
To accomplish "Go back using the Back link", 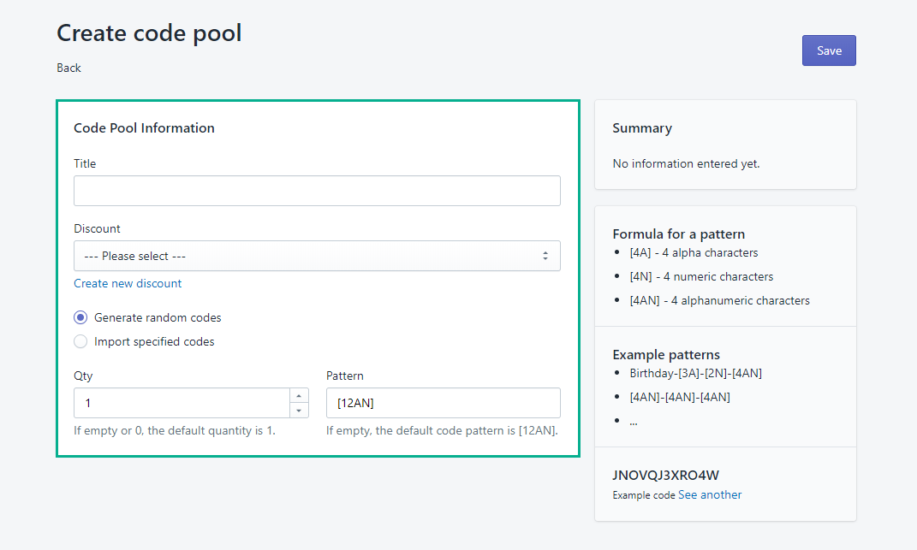I will click(x=68, y=68).
